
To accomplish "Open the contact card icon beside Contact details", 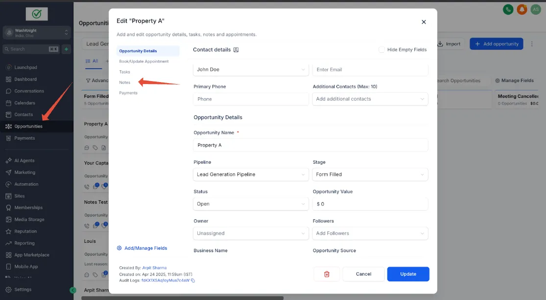I will click(x=236, y=50).
